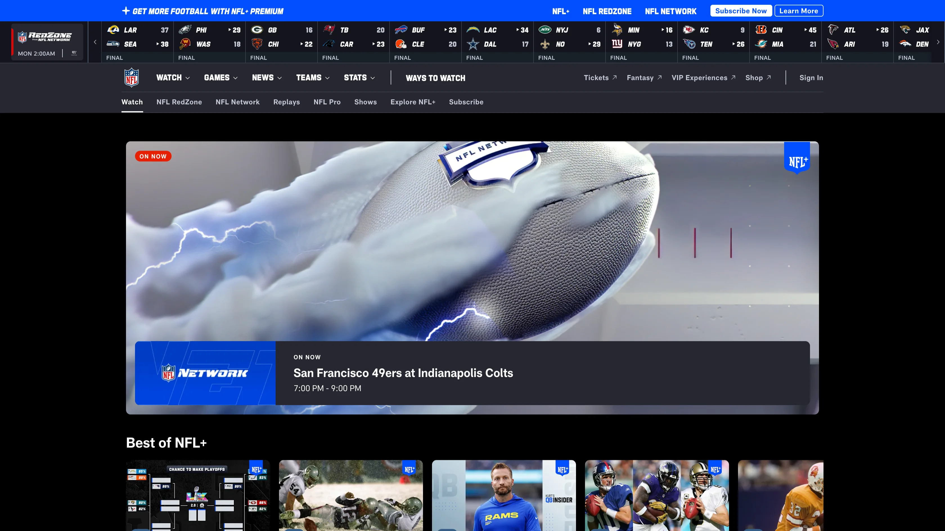Click the NFL Network logo tile

pyautogui.click(x=205, y=373)
